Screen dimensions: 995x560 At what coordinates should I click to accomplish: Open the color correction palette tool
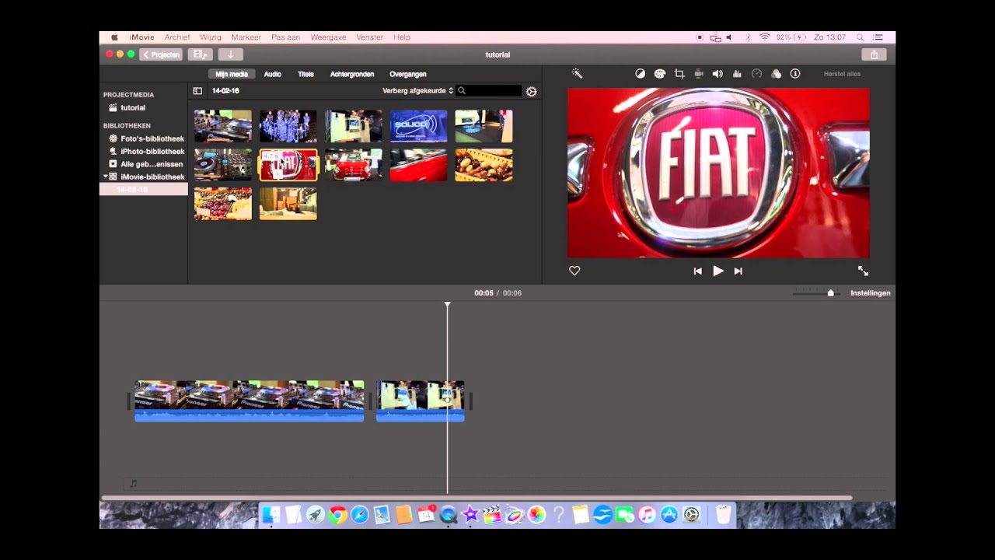pyautogui.click(x=659, y=74)
